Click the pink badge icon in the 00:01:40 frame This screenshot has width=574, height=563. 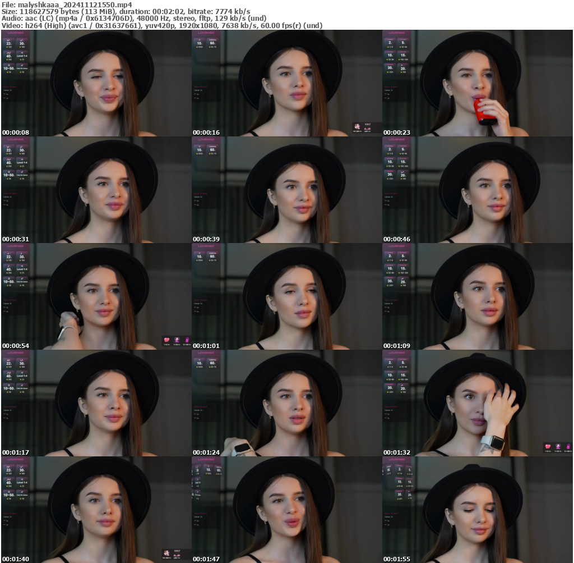point(166,553)
